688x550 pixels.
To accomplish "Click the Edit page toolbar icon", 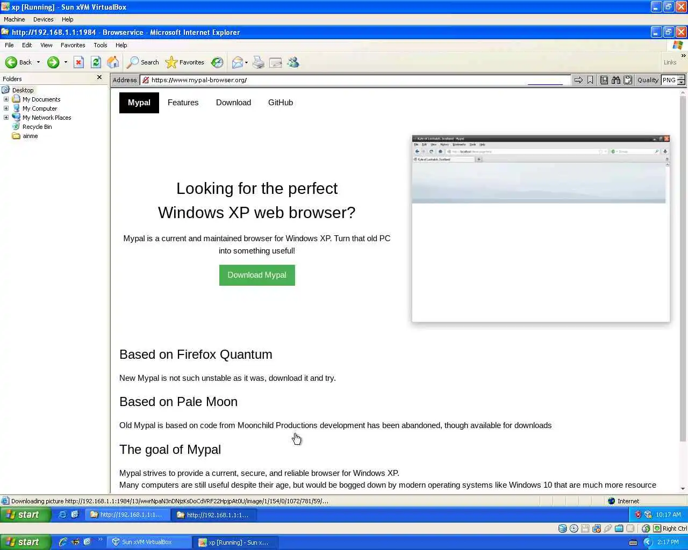I will coord(276,62).
